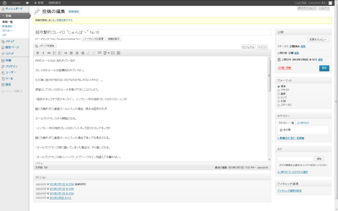Click the post title input field
This screenshot has height=211, width=338.
(x=152, y=32)
